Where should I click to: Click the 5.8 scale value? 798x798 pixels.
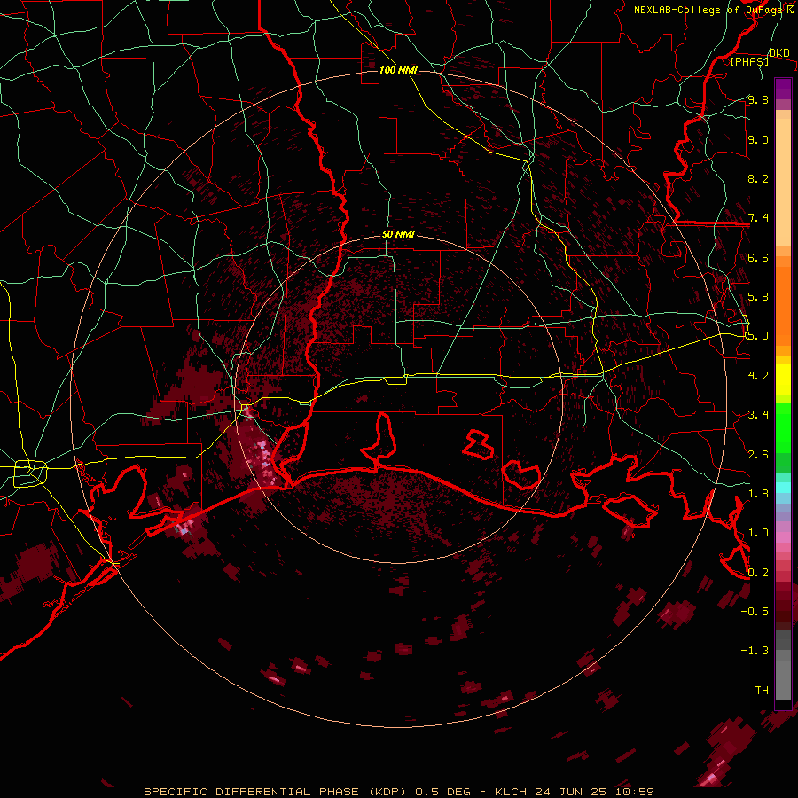[x=758, y=297]
